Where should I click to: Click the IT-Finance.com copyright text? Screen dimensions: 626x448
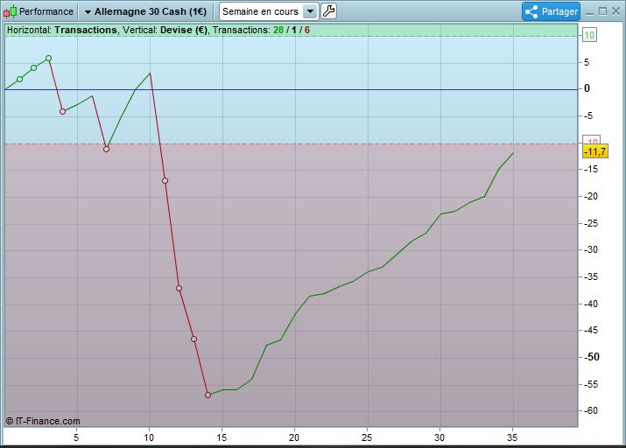[43, 421]
